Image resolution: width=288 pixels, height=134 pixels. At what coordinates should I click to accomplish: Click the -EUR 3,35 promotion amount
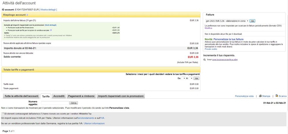click(116, 30)
